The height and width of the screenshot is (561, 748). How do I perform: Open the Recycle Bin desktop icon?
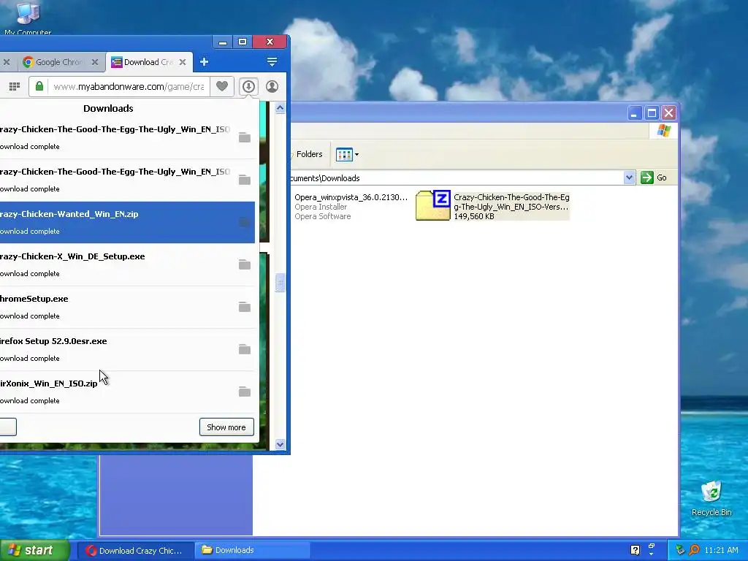click(x=711, y=498)
